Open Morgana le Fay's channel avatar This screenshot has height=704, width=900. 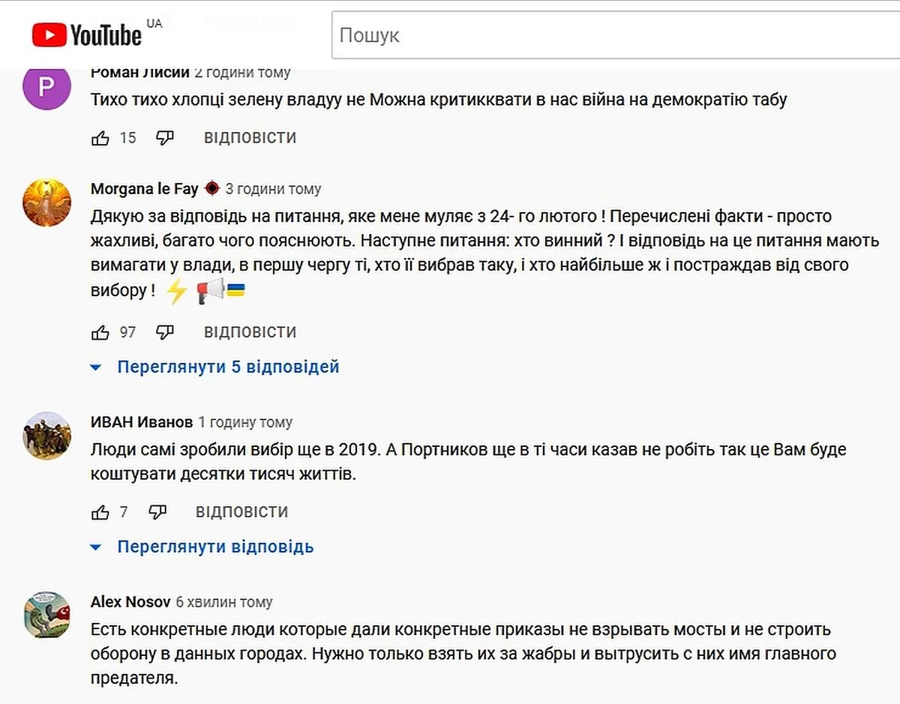[x=46, y=203]
